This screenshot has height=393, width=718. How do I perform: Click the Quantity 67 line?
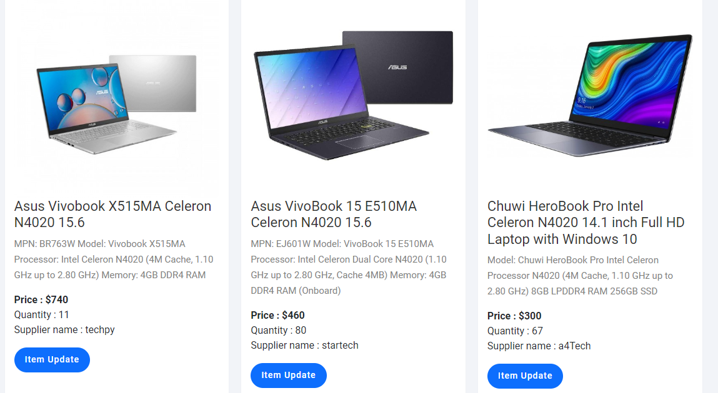516,331
